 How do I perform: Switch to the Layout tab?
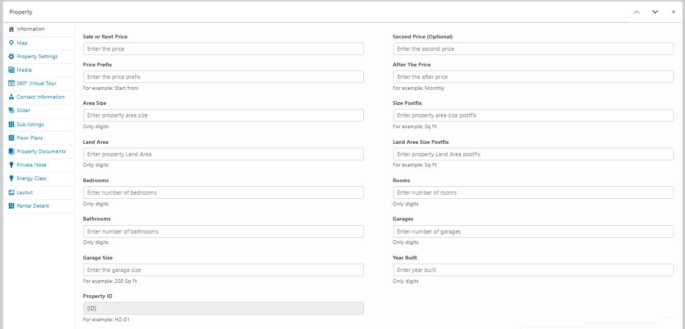tap(39, 193)
